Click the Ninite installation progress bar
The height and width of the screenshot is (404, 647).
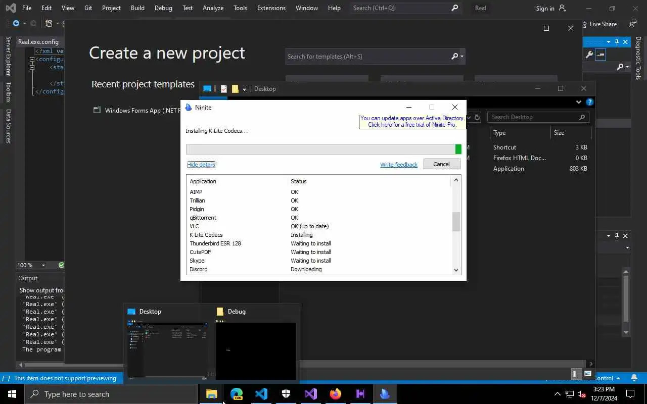point(323,149)
